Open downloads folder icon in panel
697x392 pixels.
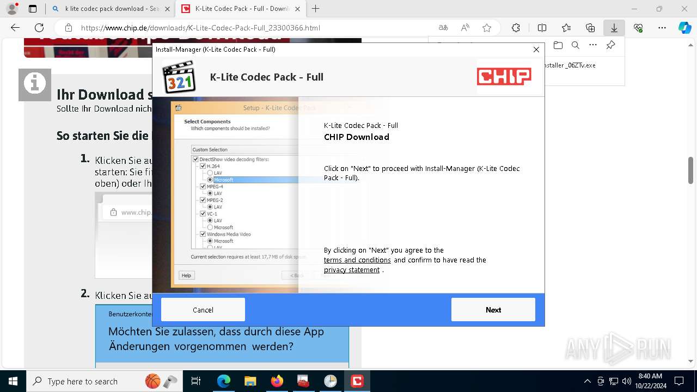tap(558, 45)
